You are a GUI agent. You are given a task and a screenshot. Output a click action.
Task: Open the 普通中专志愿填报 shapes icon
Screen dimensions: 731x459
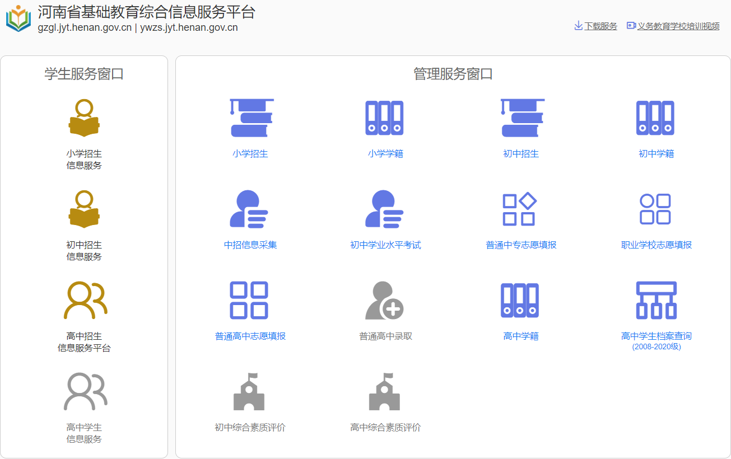(520, 209)
